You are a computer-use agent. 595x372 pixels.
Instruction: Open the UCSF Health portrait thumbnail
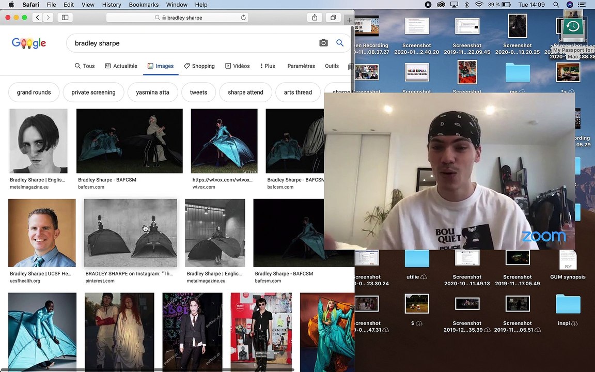pyautogui.click(x=42, y=233)
